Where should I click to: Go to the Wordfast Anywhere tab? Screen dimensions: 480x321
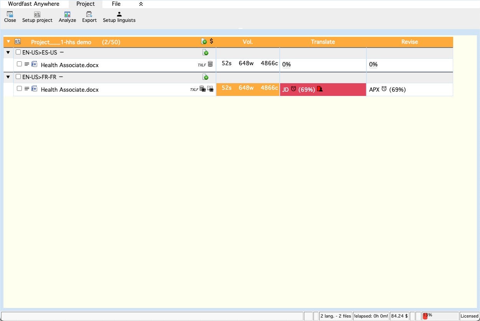point(33,4)
